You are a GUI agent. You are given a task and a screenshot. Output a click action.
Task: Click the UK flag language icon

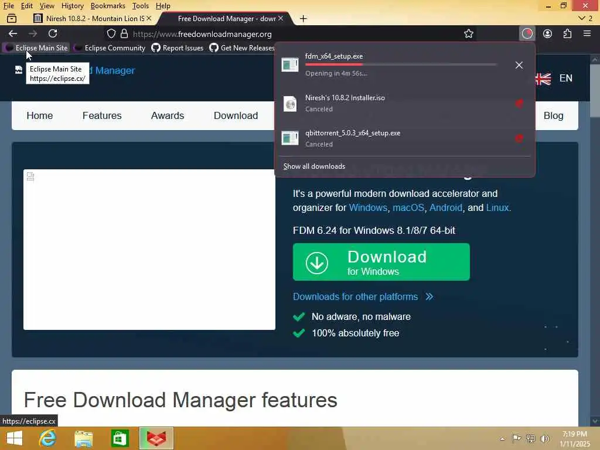[x=543, y=79]
